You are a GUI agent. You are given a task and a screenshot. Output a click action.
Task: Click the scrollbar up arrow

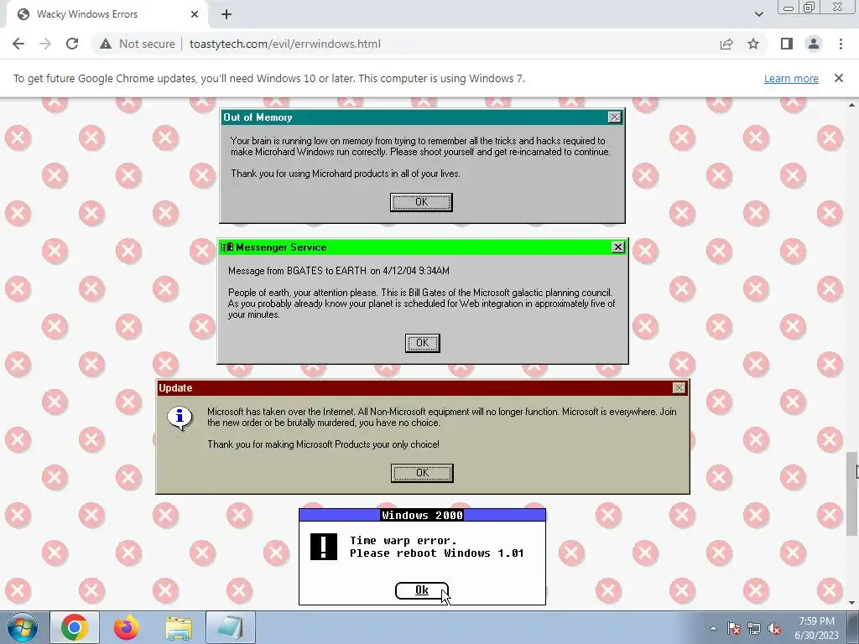pos(851,105)
